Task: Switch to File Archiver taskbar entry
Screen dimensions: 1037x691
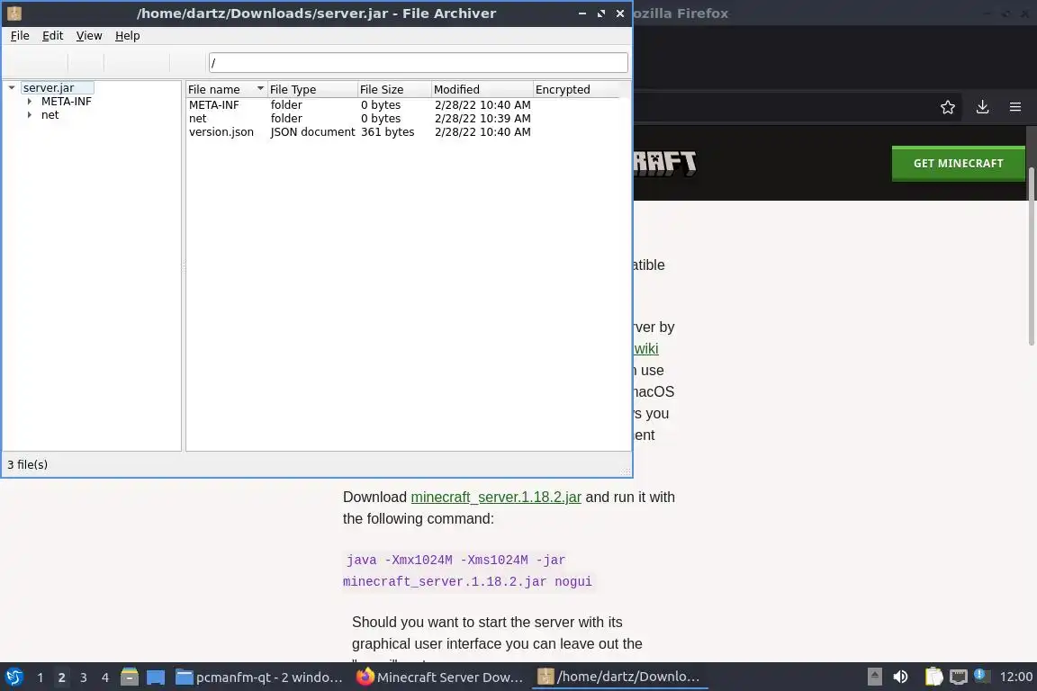Action: tap(619, 678)
